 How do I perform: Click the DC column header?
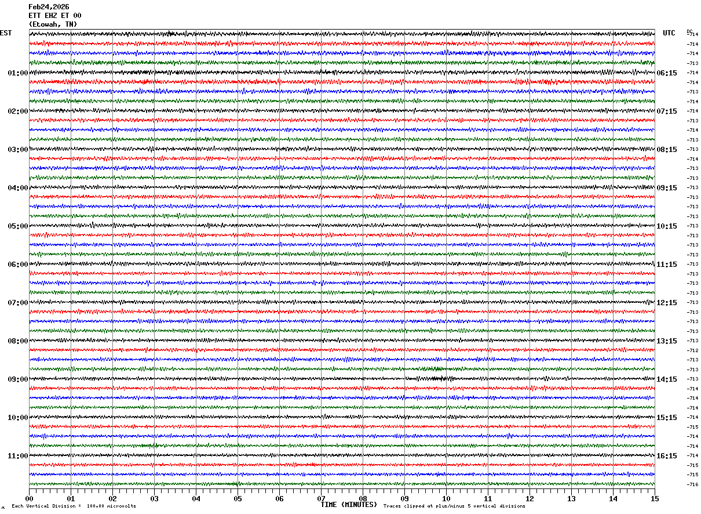689,31
